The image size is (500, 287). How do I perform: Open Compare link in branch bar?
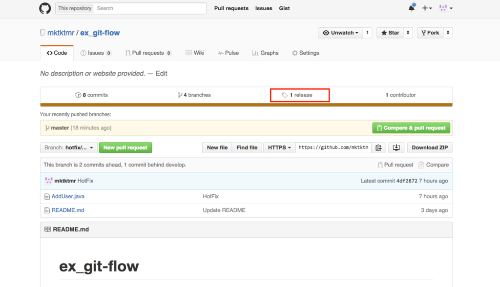tap(434, 165)
